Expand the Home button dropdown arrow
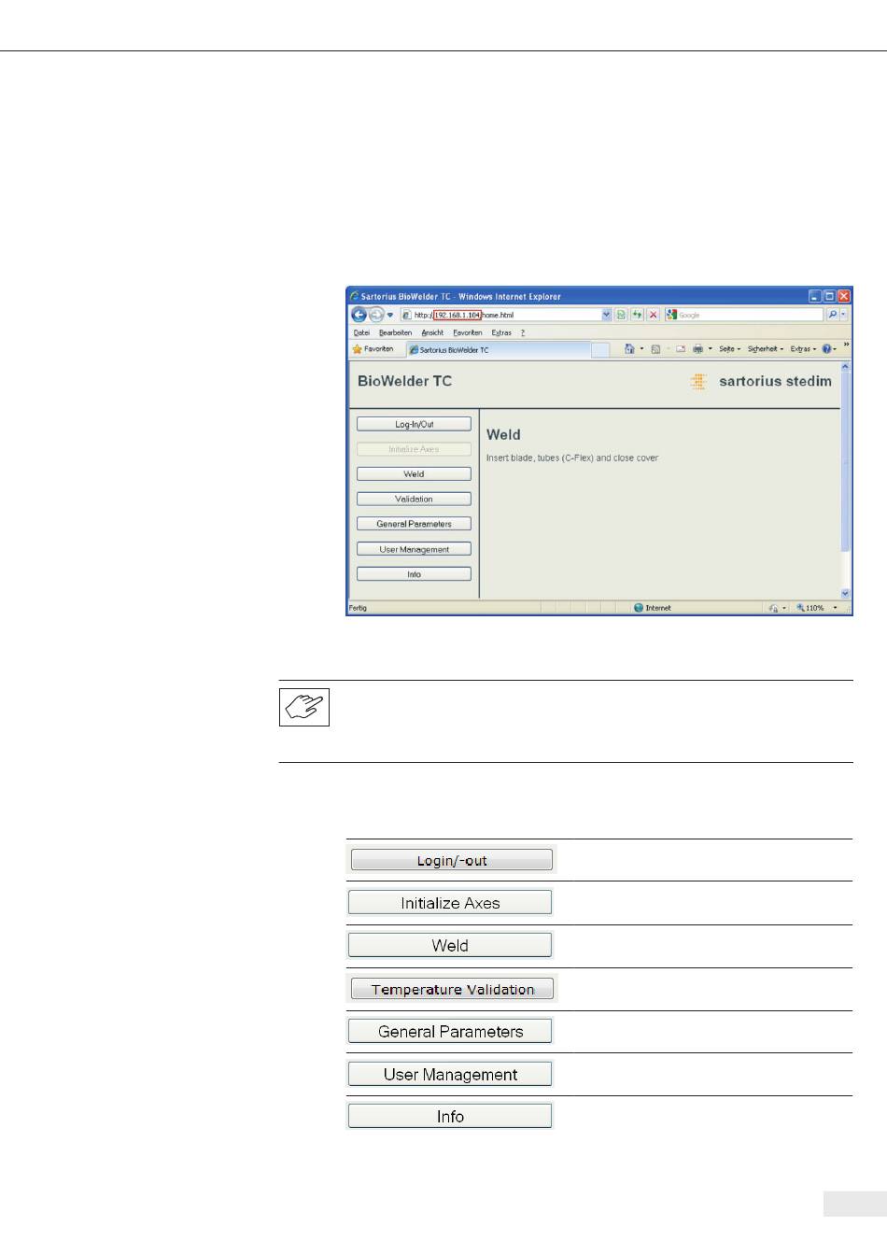Image resolution: width=887 pixels, height=1255 pixels. coord(641,349)
